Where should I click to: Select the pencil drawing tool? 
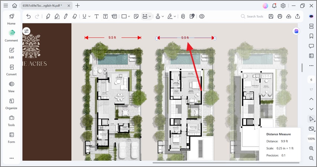[x=66, y=16]
